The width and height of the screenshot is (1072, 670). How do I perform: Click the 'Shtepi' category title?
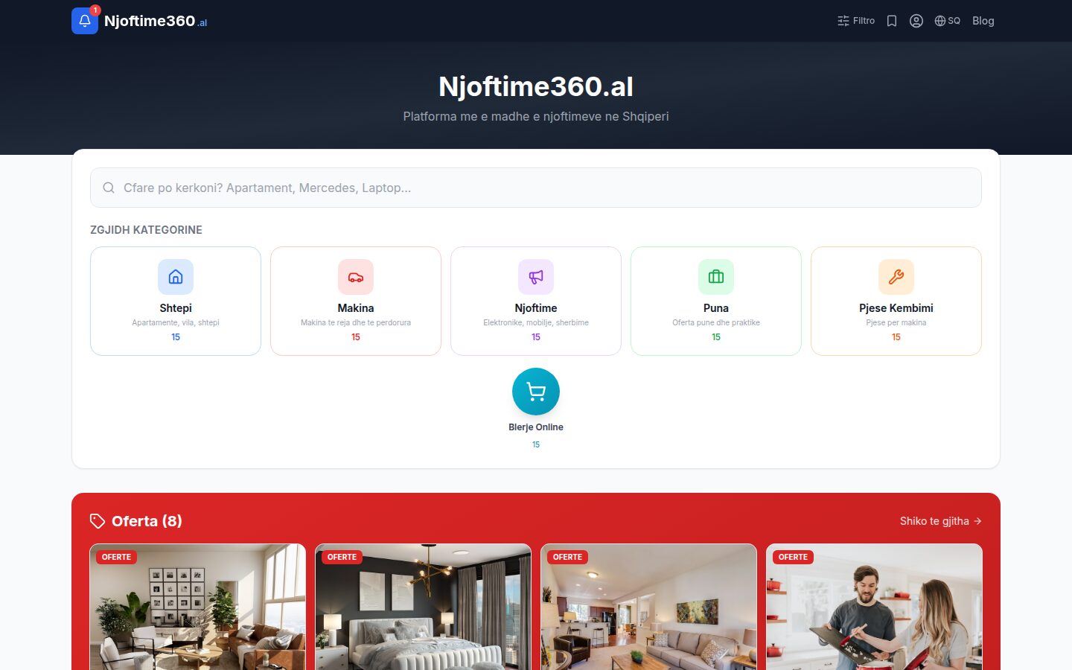tap(176, 308)
